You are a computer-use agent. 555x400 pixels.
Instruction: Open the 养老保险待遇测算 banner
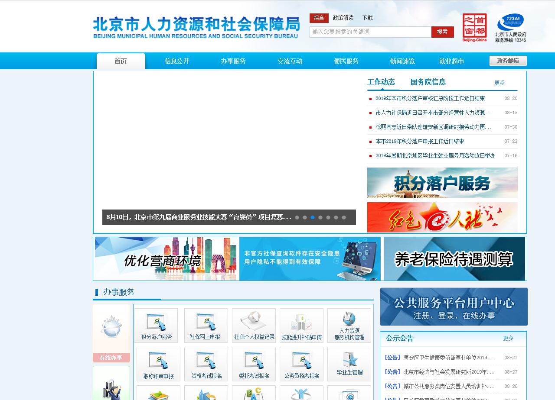(x=454, y=258)
